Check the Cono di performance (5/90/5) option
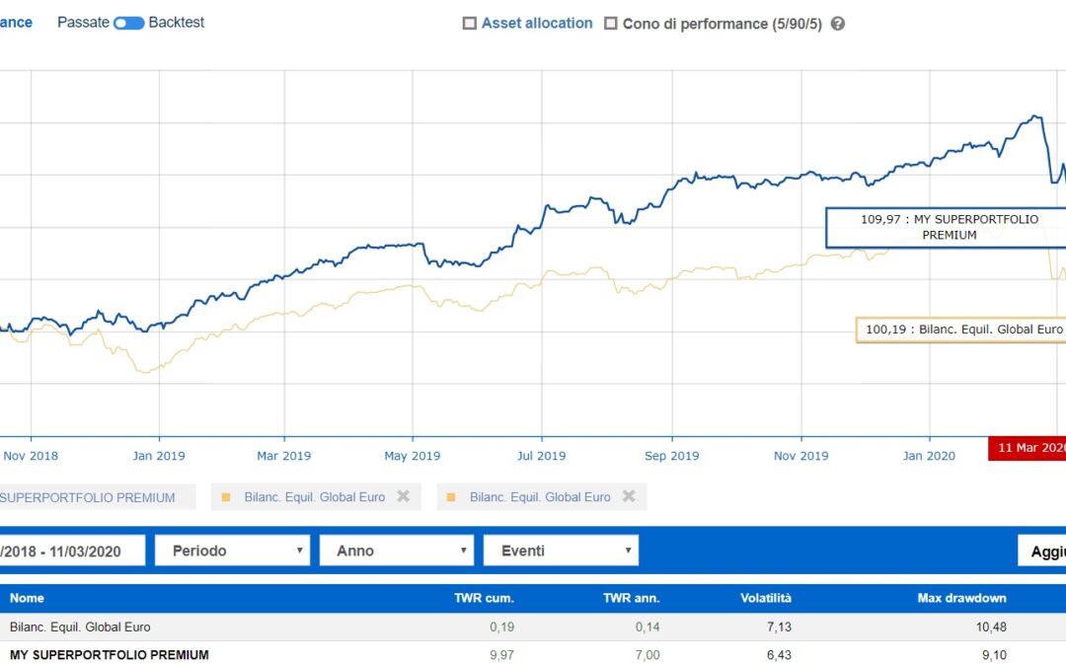 pos(609,23)
